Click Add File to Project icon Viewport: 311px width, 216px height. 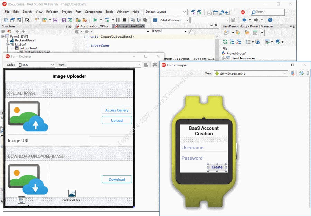click(78, 20)
